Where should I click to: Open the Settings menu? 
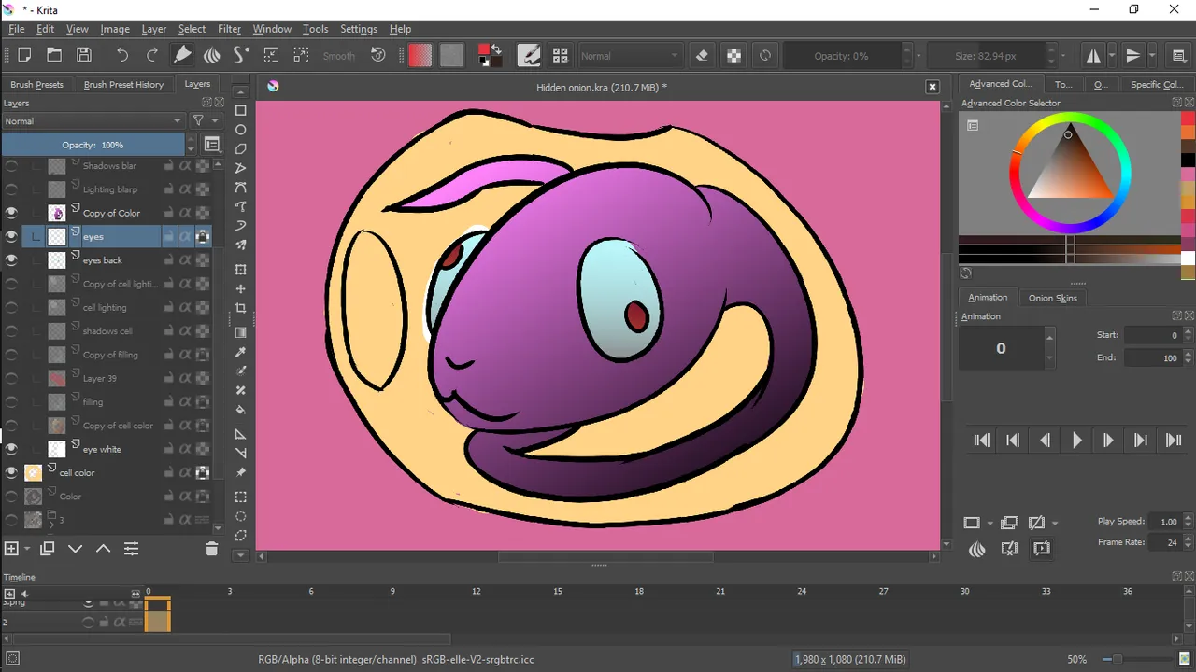pyautogui.click(x=358, y=29)
